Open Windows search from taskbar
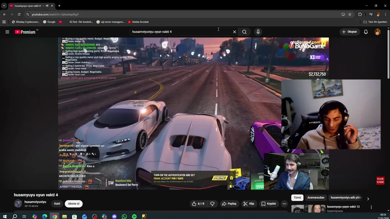390x219 pixels. 15,217
